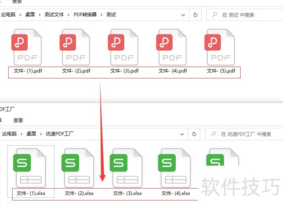Expand chevron after 桌面 in the 优速PDF工厂 window

click(41, 134)
